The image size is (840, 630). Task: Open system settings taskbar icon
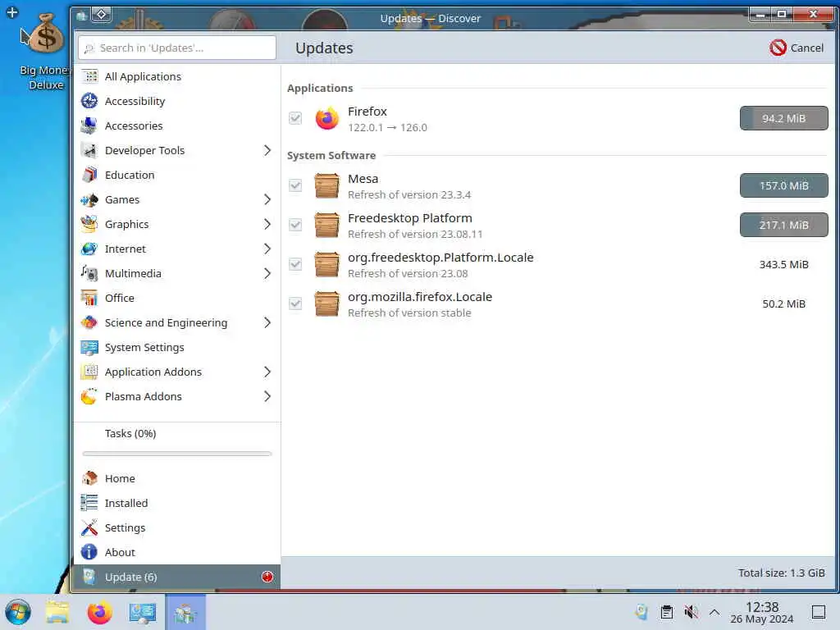click(x=143, y=613)
